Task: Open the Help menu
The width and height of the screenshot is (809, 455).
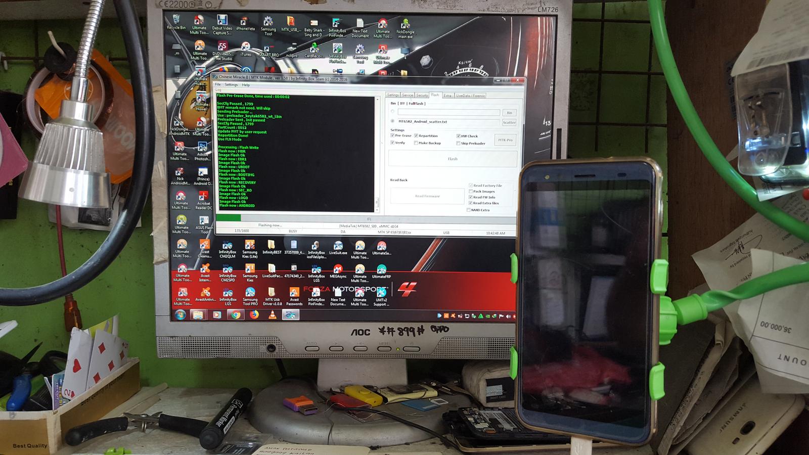Action: pos(246,85)
